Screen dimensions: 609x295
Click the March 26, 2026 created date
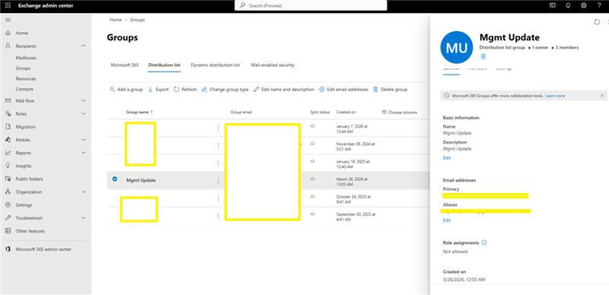pos(352,181)
